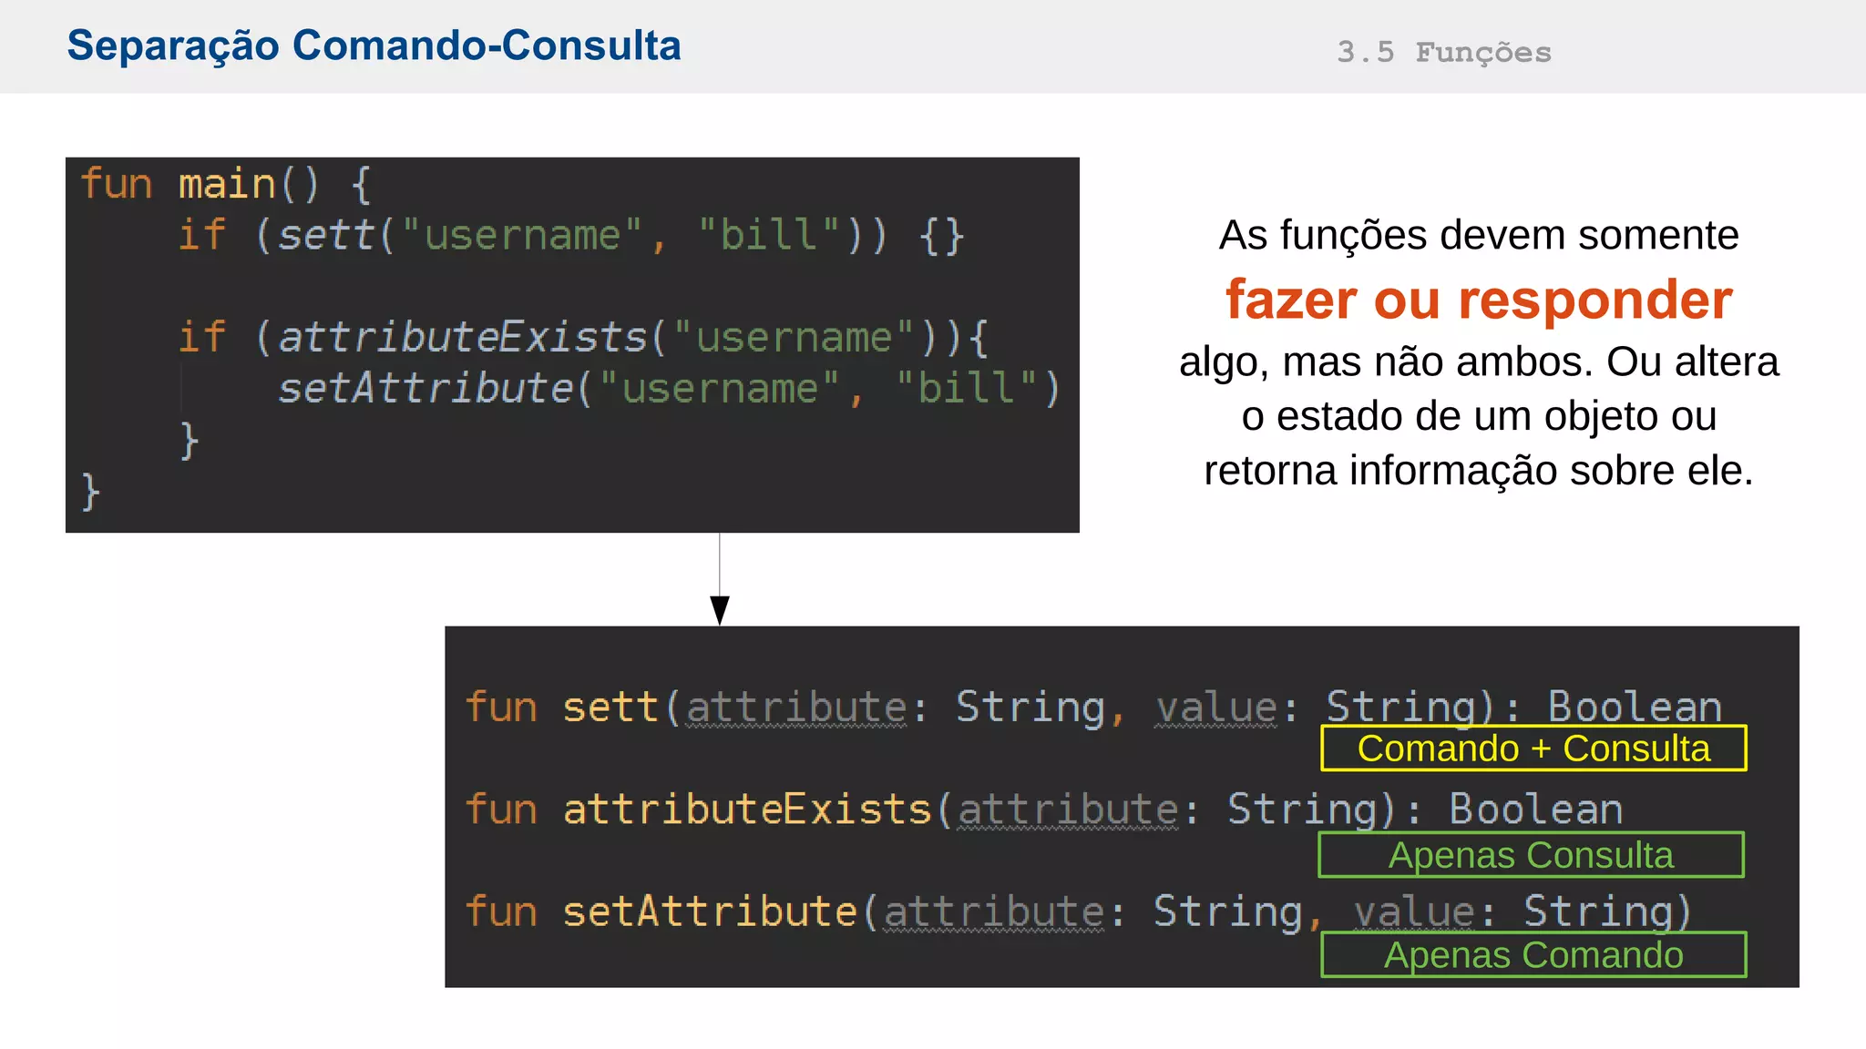The width and height of the screenshot is (1866, 1049).
Task: Click 'As funções devem somente' text line
Action: point(1478,235)
